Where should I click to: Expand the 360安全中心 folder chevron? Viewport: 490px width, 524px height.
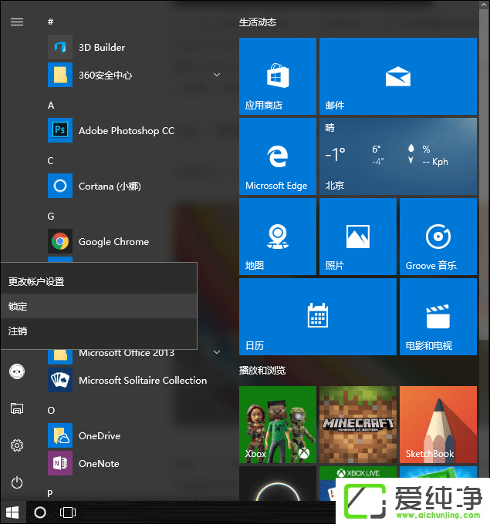point(217,75)
